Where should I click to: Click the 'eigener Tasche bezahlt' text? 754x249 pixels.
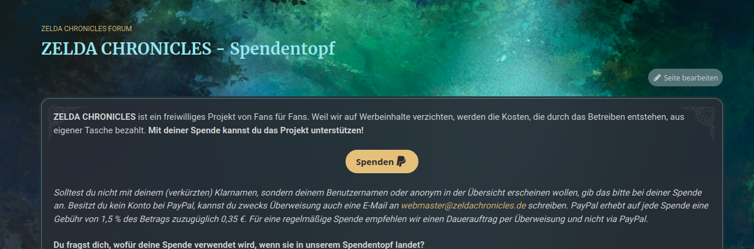point(99,130)
